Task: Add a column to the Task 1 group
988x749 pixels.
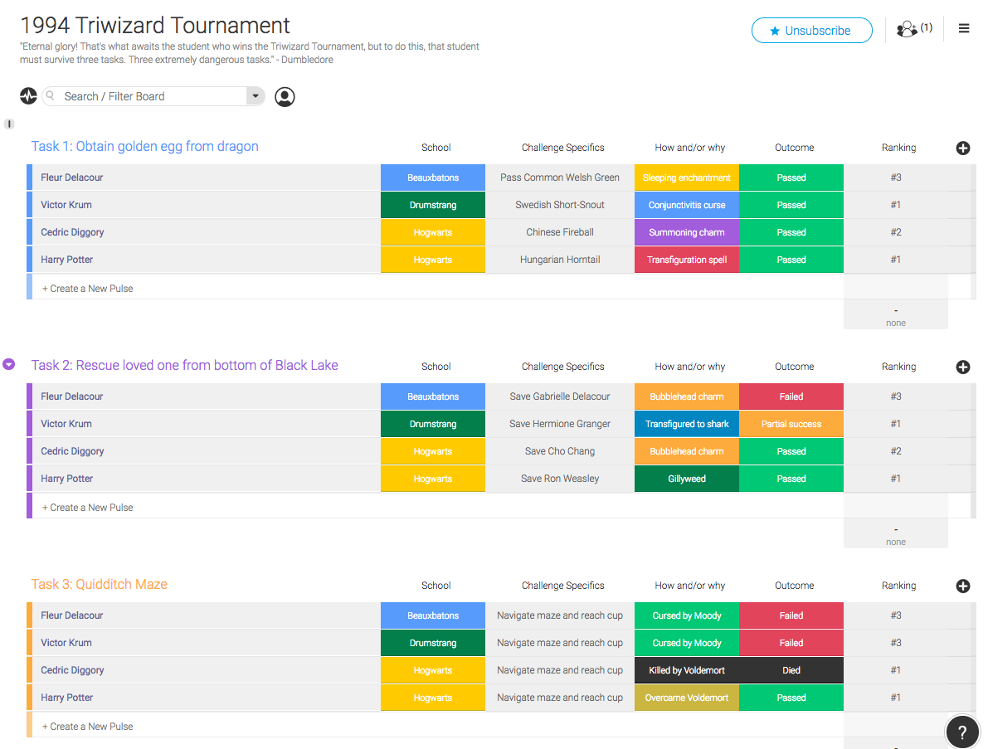Action: pyautogui.click(x=963, y=148)
